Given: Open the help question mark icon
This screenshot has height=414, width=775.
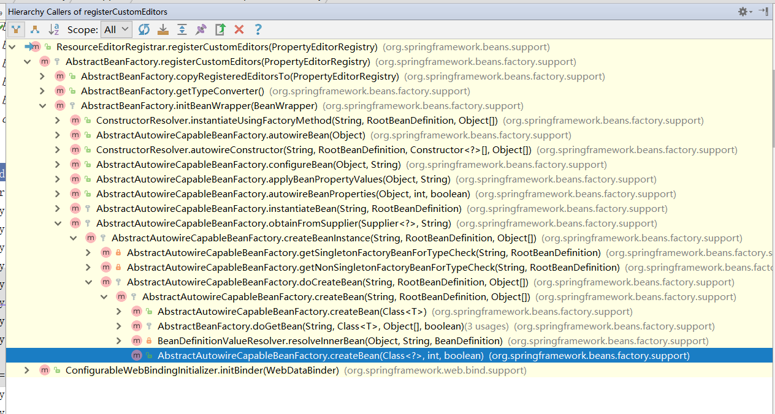Looking at the screenshot, I should pyautogui.click(x=258, y=29).
